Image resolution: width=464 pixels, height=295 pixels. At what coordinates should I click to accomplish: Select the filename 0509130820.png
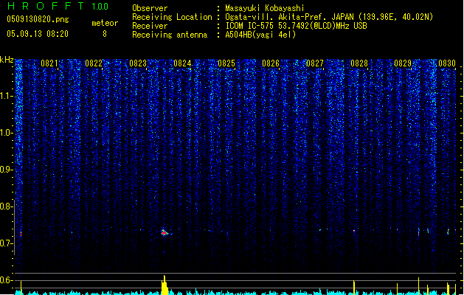[x=38, y=19]
